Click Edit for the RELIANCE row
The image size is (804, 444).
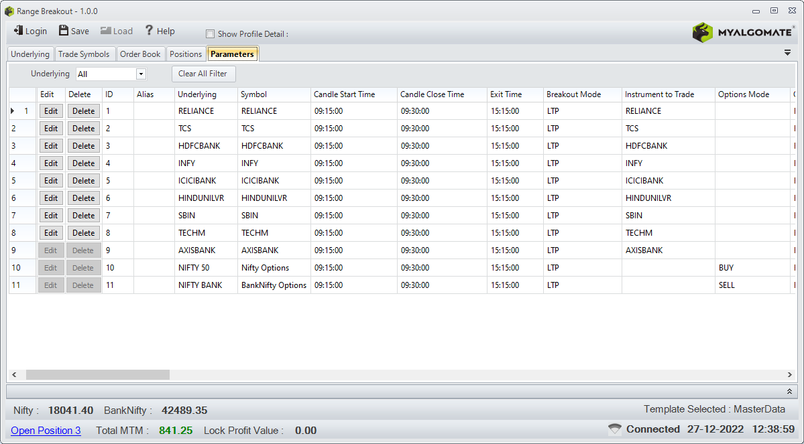pyautogui.click(x=51, y=111)
